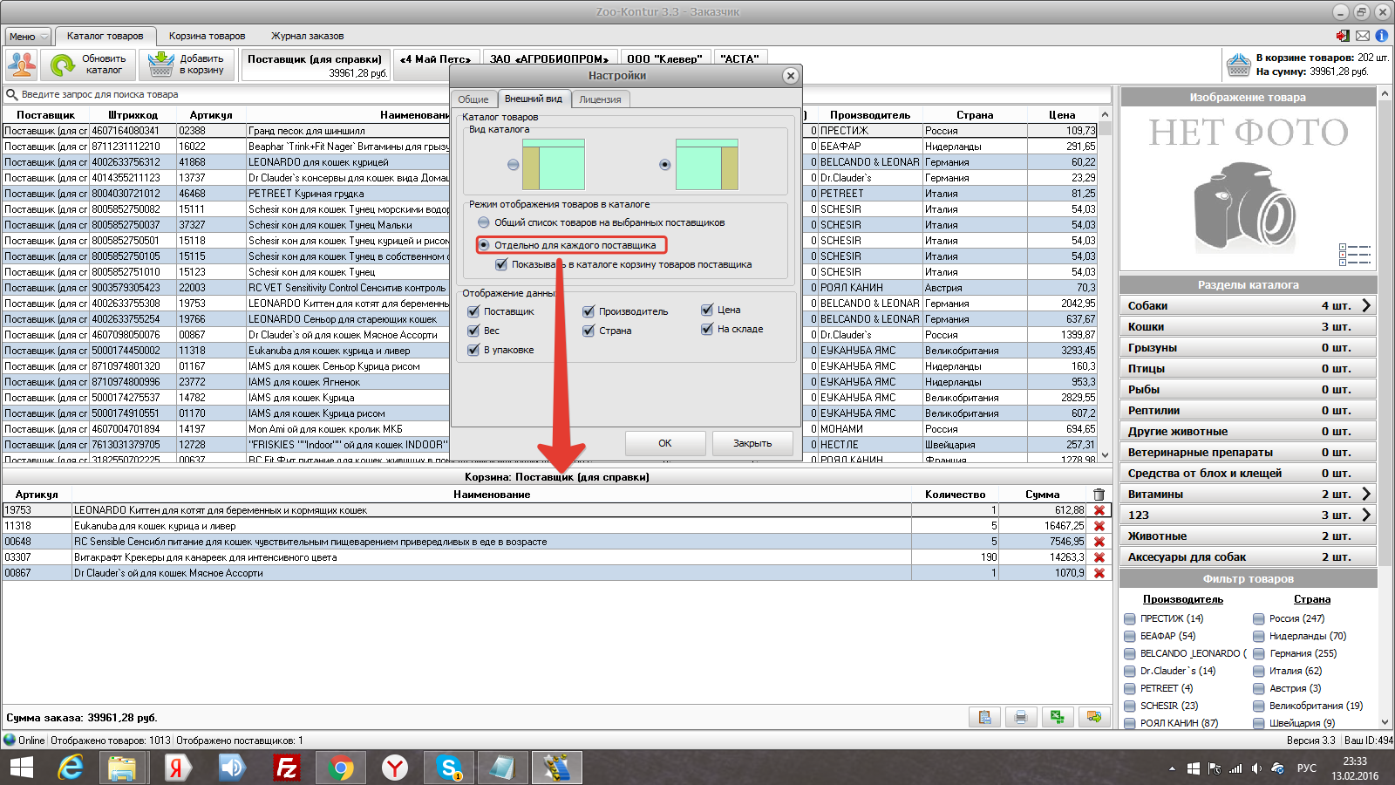Click the send order icon button
The height and width of the screenshot is (785, 1395).
(x=1094, y=717)
